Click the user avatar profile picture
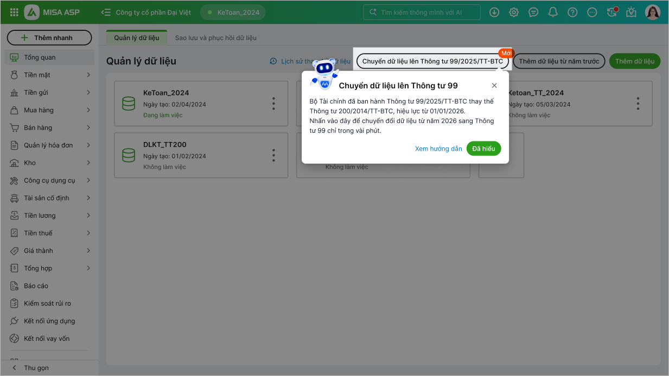The height and width of the screenshot is (376, 669). (652, 12)
